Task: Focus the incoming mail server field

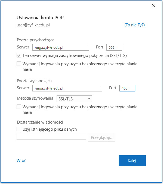Action: tap(61, 47)
